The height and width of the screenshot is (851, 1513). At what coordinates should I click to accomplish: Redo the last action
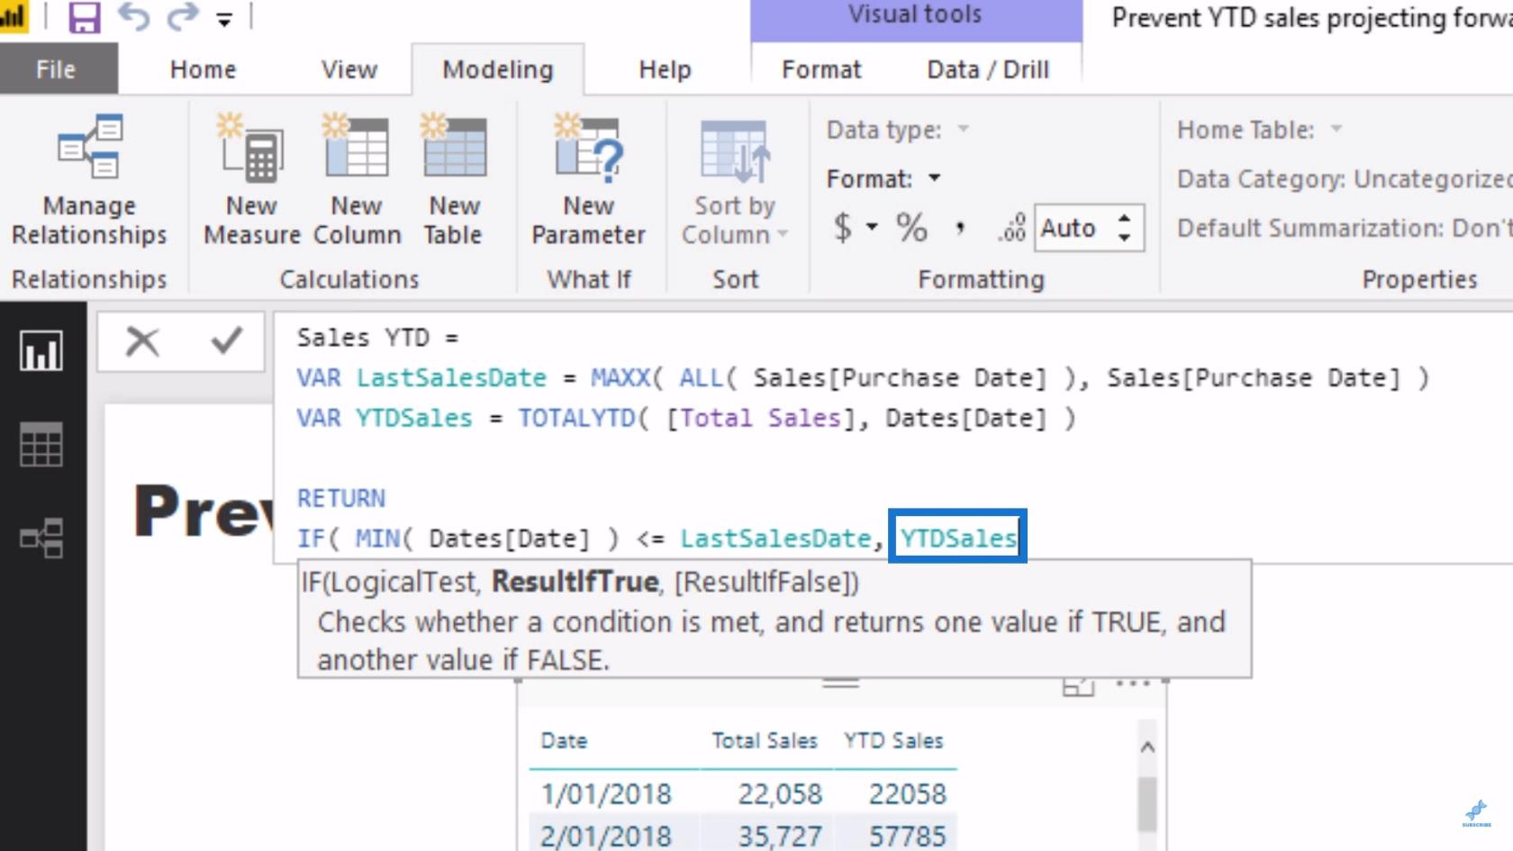tap(182, 16)
